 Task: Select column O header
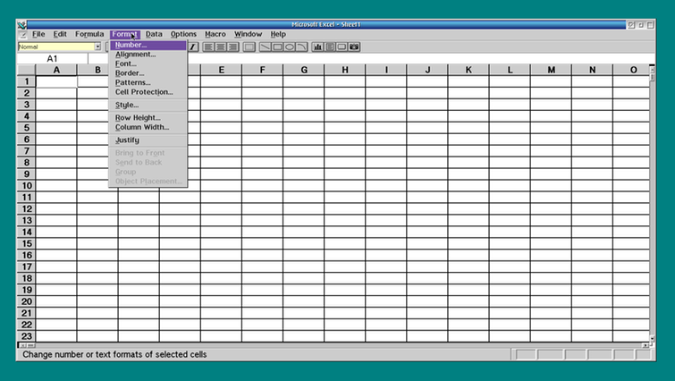(631, 70)
